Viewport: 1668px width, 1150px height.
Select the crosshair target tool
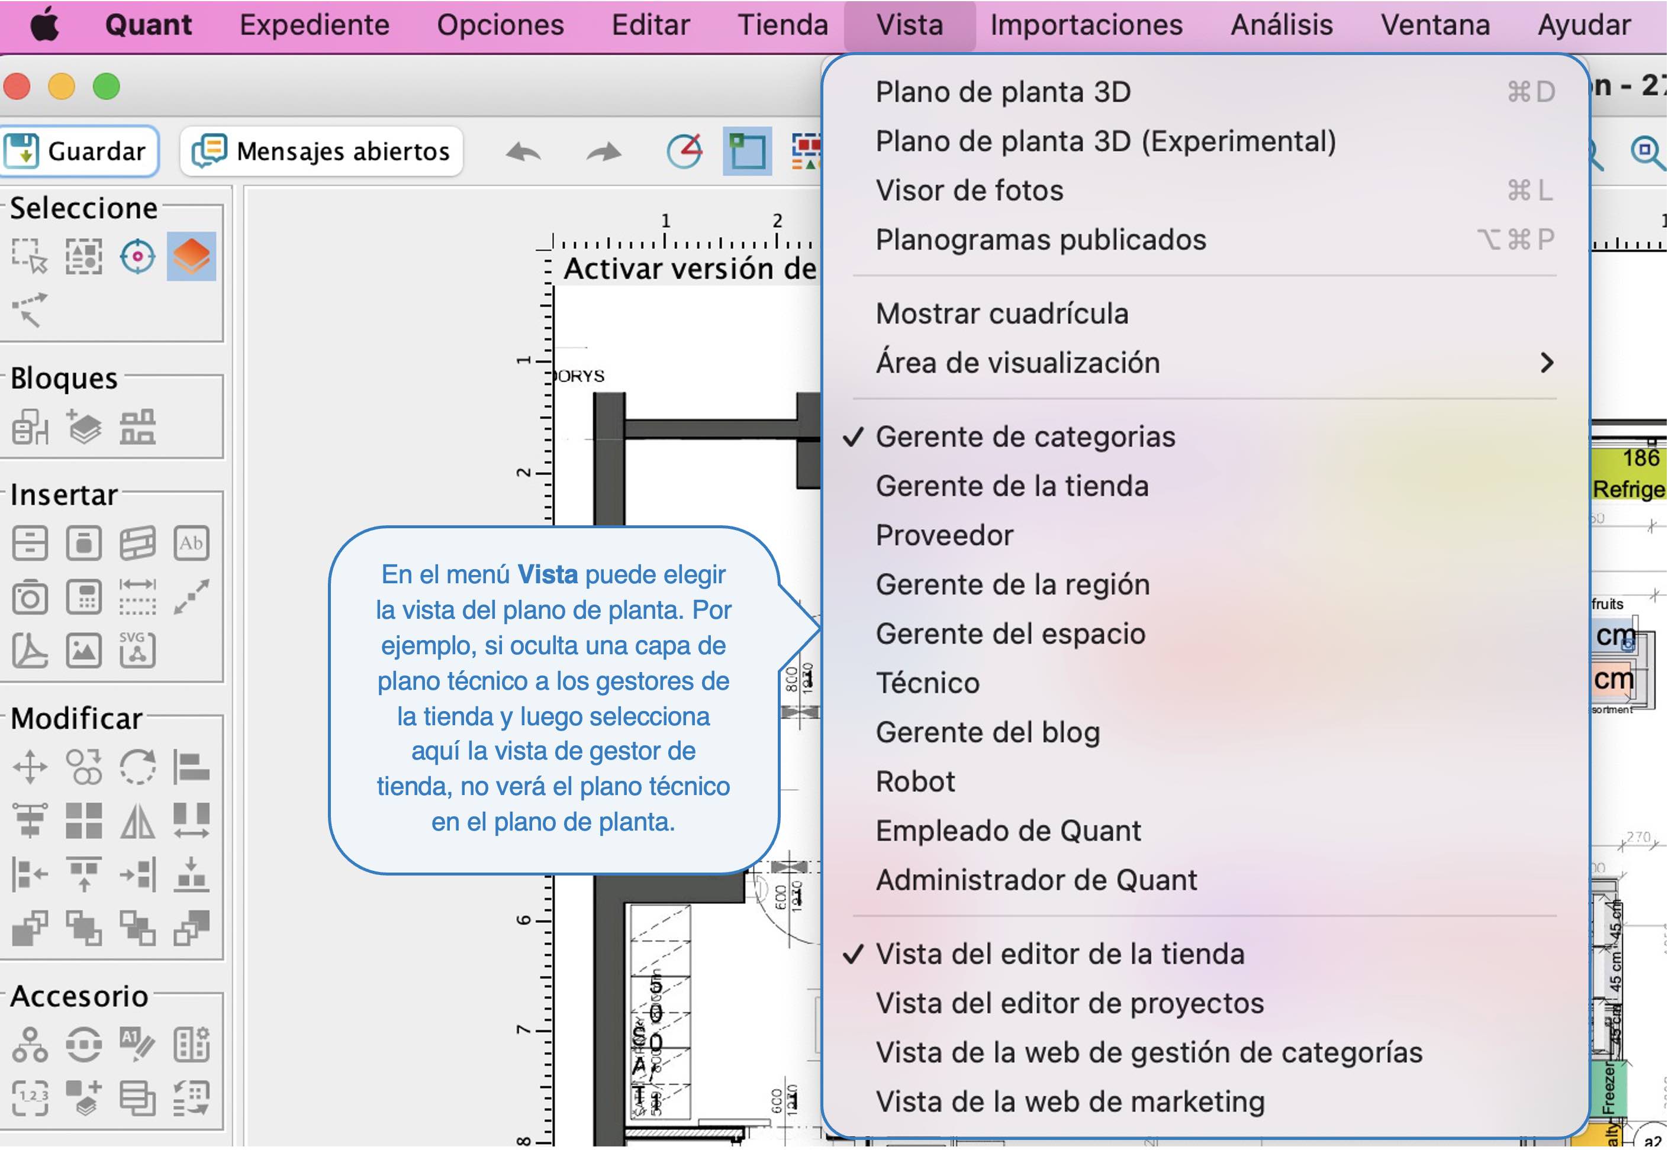[138, 257]
